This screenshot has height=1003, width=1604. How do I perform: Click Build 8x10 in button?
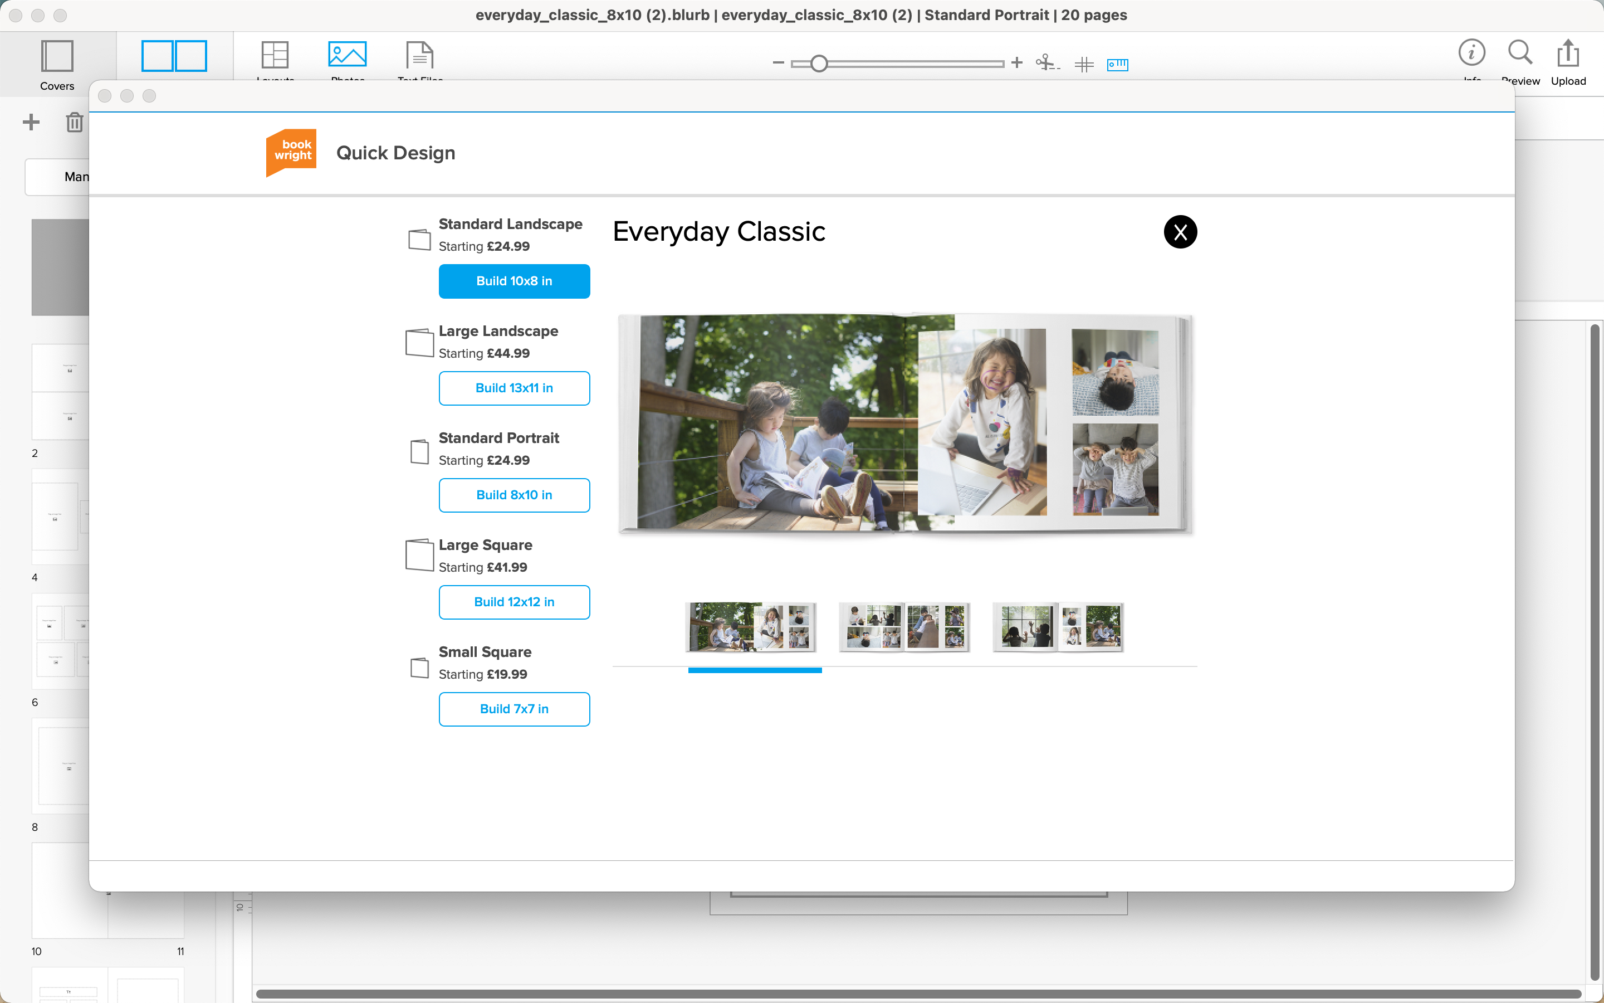click(515, 495)
